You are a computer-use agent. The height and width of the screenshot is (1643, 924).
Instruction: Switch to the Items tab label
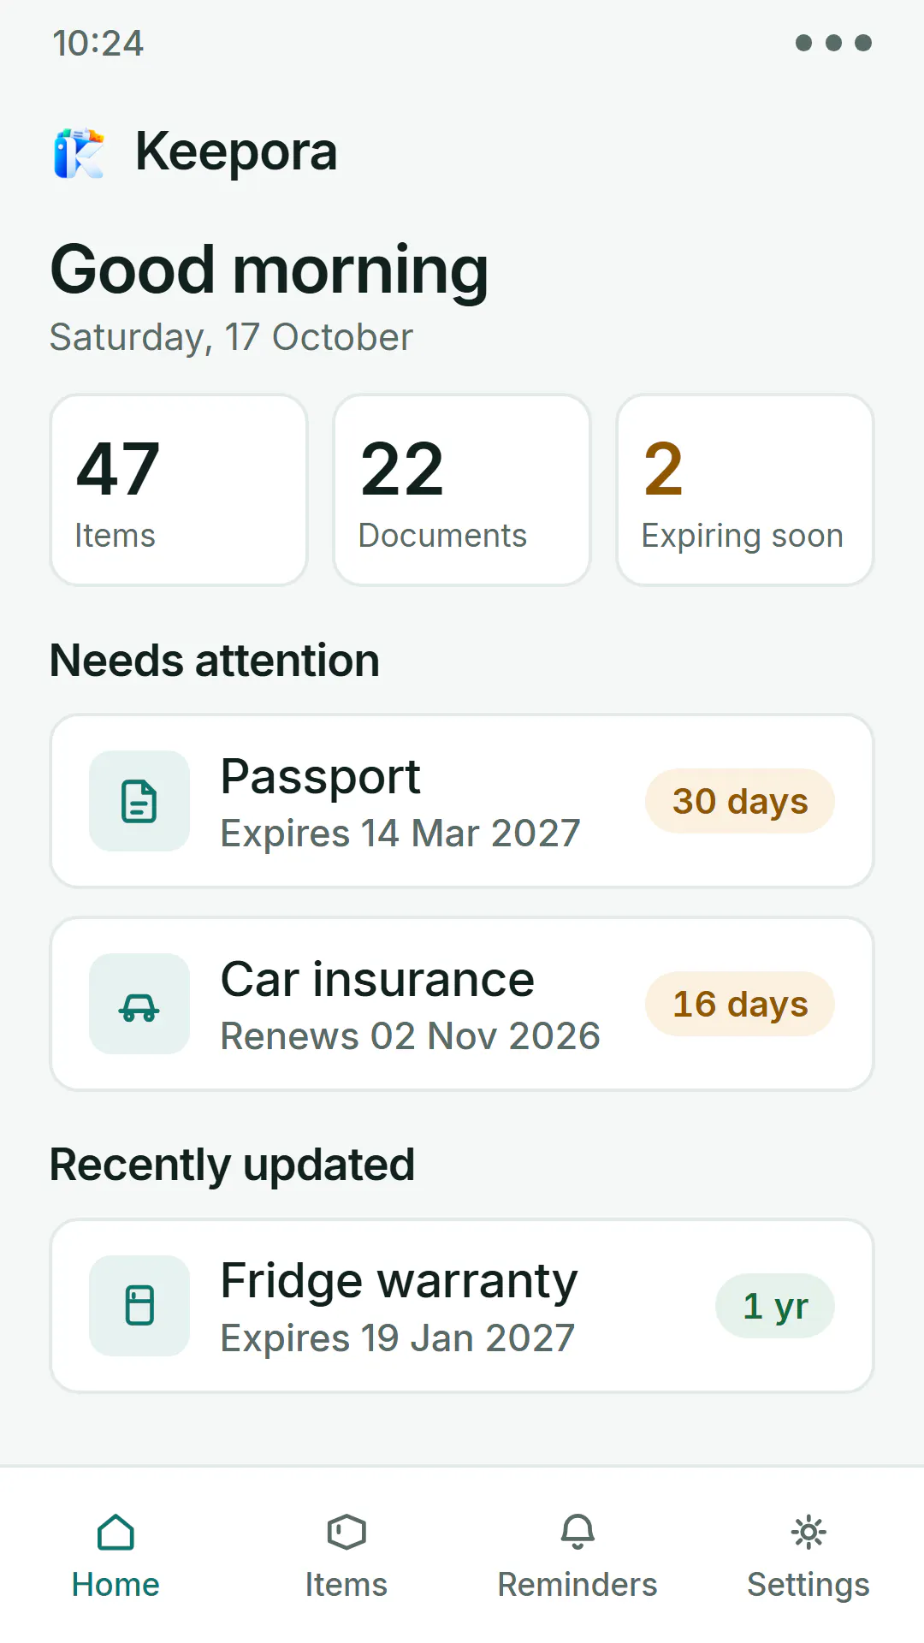click(x=346, y=1585)
